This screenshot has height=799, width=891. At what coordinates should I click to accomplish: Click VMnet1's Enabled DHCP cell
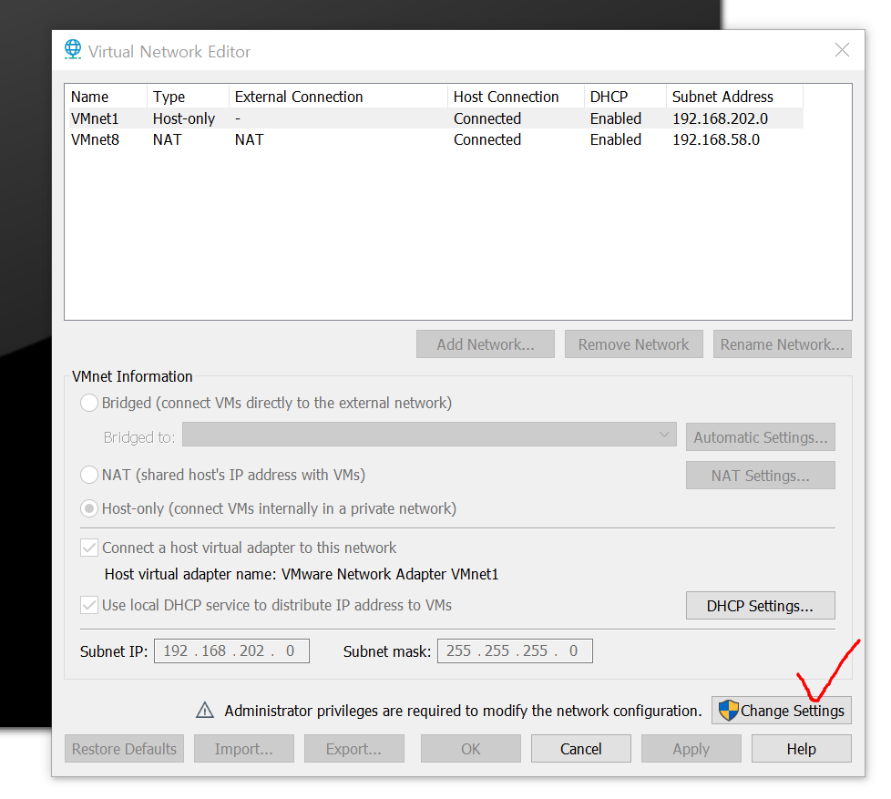point(615,118)
